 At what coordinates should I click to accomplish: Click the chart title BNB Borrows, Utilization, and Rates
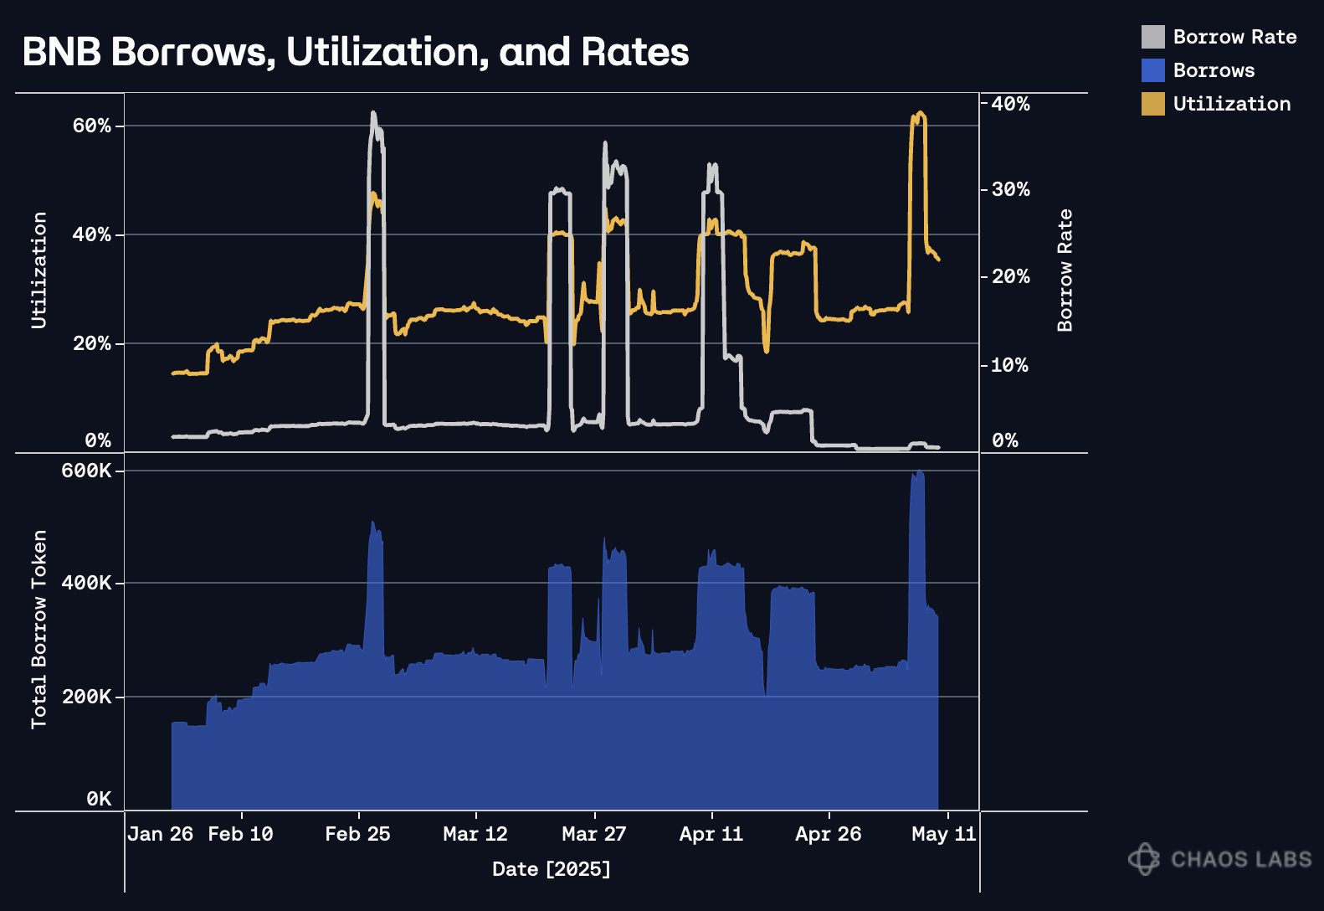356,52
